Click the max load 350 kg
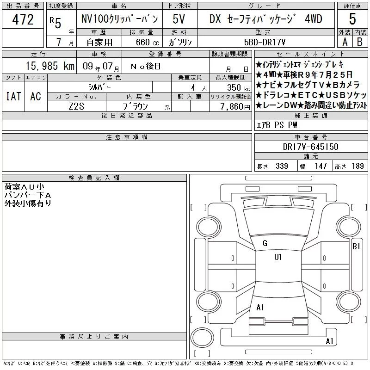Screen dimensions: 370x370 point(238,87)
